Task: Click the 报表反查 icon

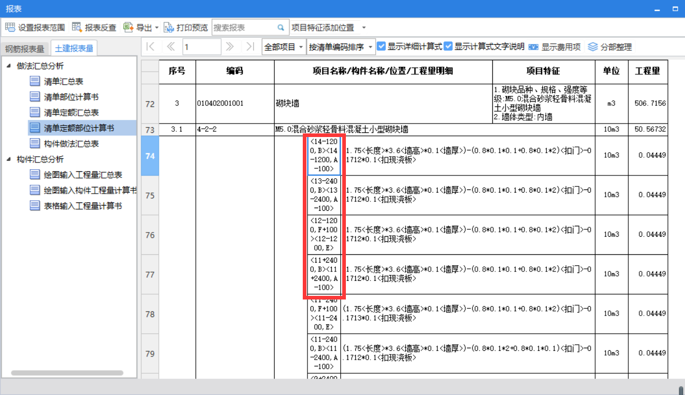Action: (77, 28)
